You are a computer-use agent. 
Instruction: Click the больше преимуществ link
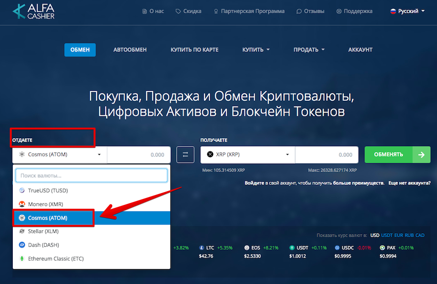[359, 183]
